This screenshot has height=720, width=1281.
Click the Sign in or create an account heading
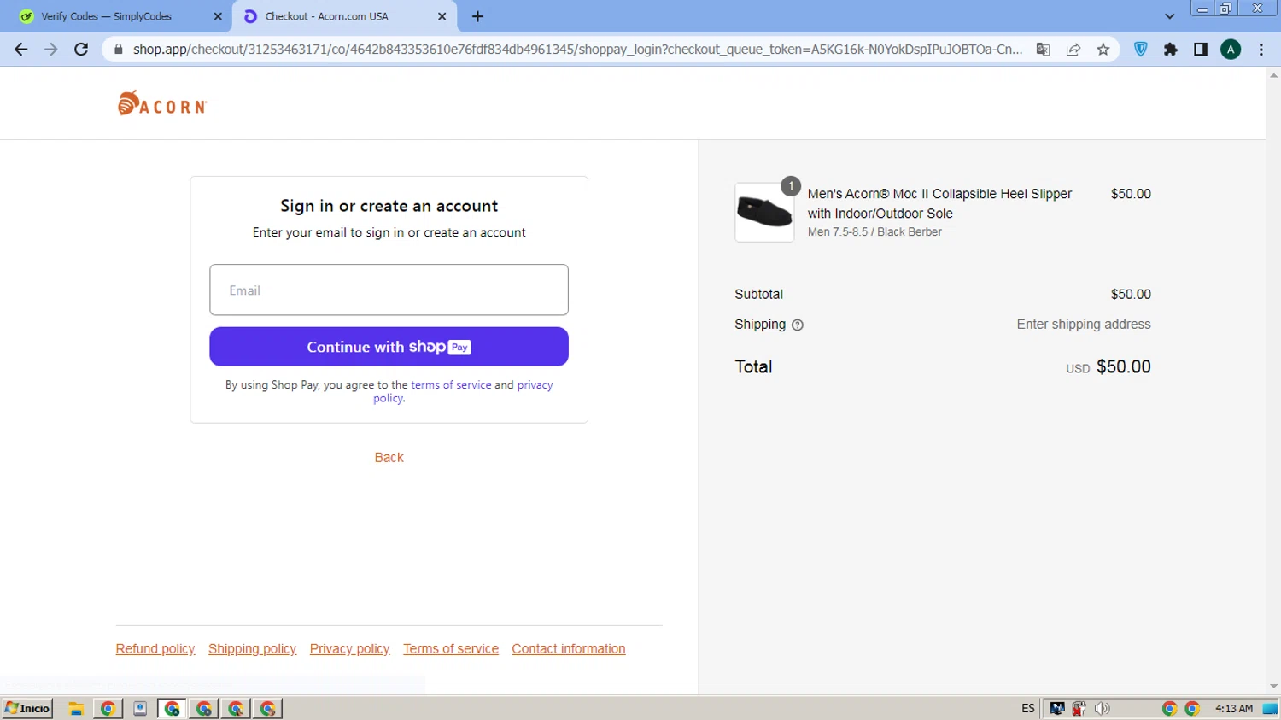pos(389,206)
